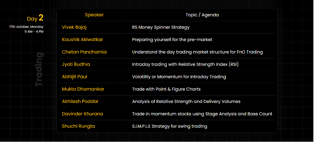Click the Day 2 timeline circle marker

pos(50,19)
